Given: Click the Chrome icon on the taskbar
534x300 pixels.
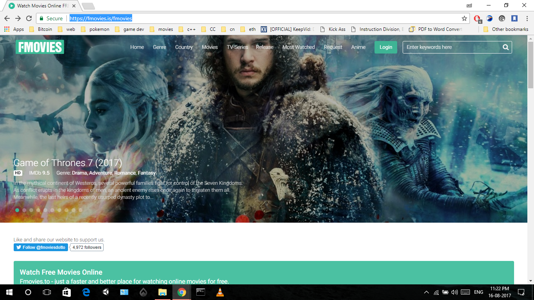Looking at the screenshot, I should 181,292.
